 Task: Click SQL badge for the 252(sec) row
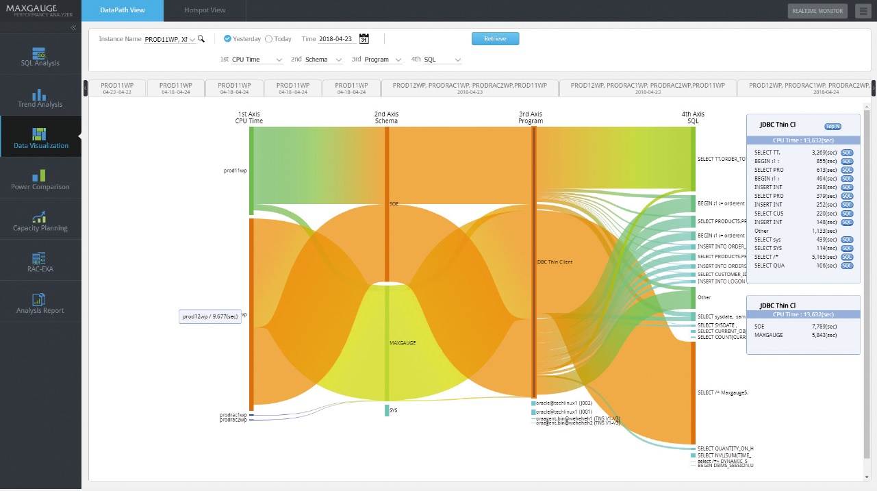click(x=847, y=204)
